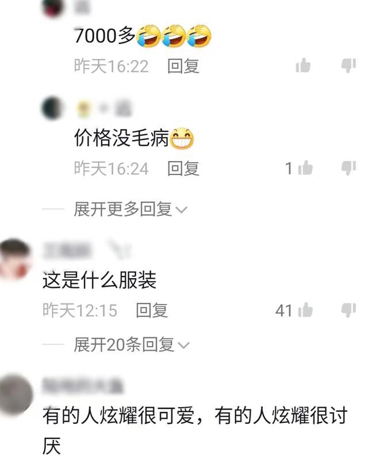Reply to the 昨天16:24 comment
Screen dimensions: 368x456
point(183,168)
